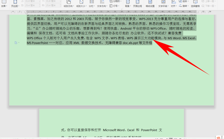Image resolution: width=224 pixels, height=139 pixels.
Task: Expand the 行号 line numbers dropdown
Action: [x=114, y=6]
